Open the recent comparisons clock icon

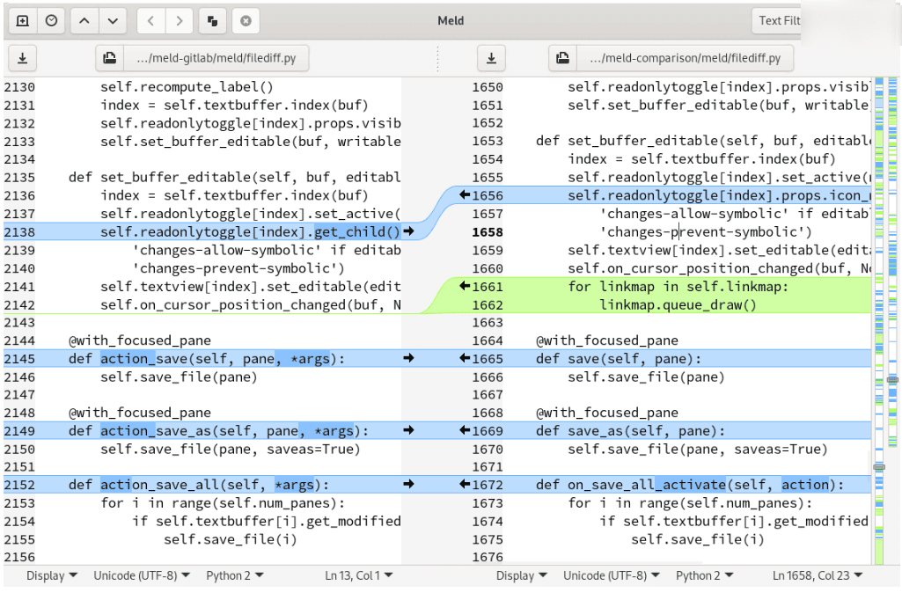click(52, 21)
